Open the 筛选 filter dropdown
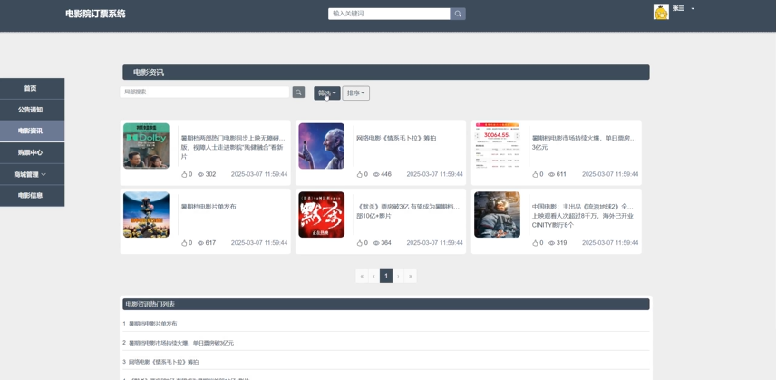The height and width of the screenshot is (380, 776). [326, 93]
